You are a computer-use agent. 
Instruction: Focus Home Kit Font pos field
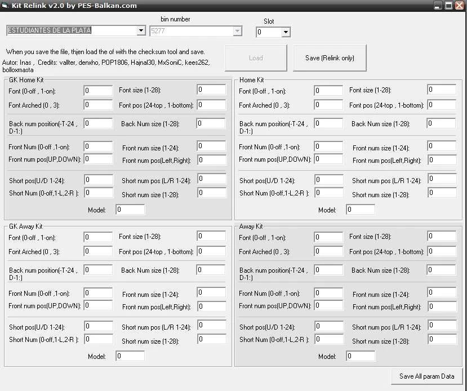pos(442,105)
